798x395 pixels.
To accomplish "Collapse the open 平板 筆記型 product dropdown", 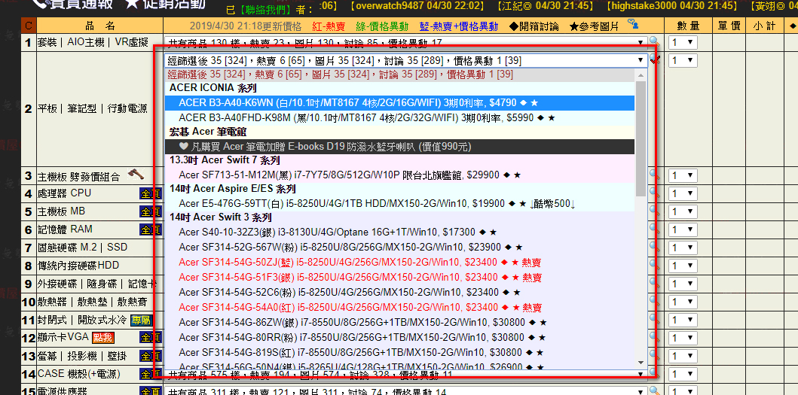I will pos(406,60).
